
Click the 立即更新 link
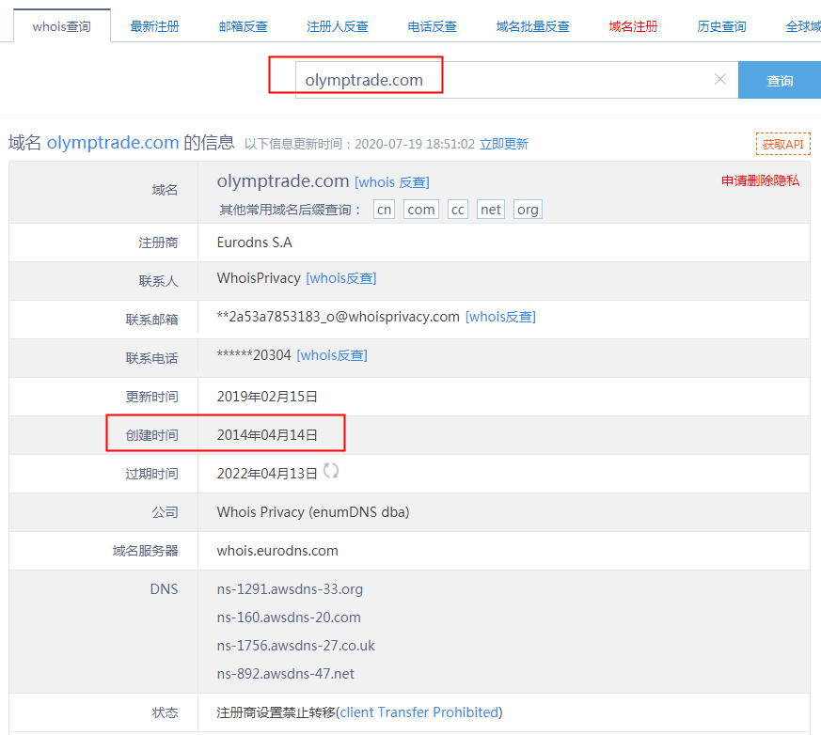[504, 144]
